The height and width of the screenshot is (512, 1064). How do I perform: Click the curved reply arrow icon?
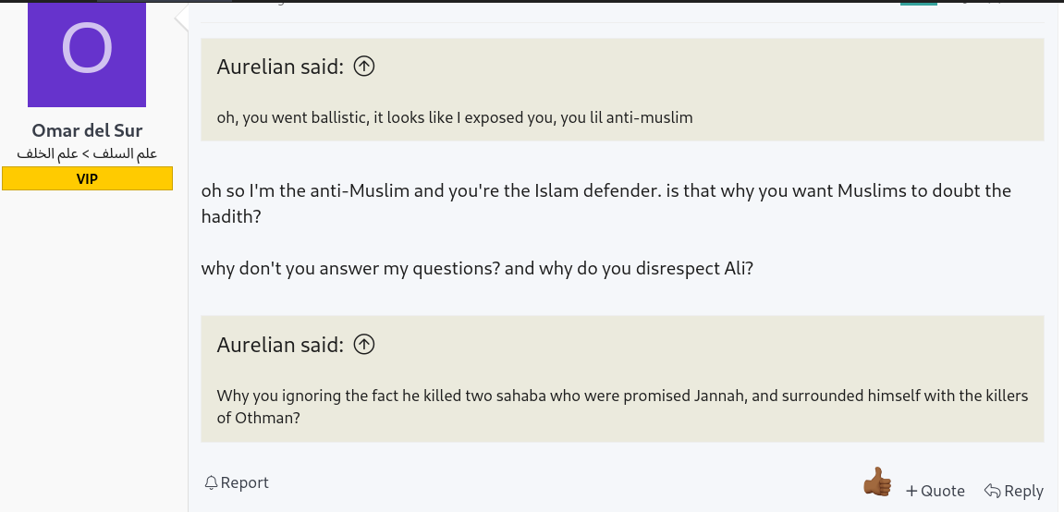pos(992,491)
